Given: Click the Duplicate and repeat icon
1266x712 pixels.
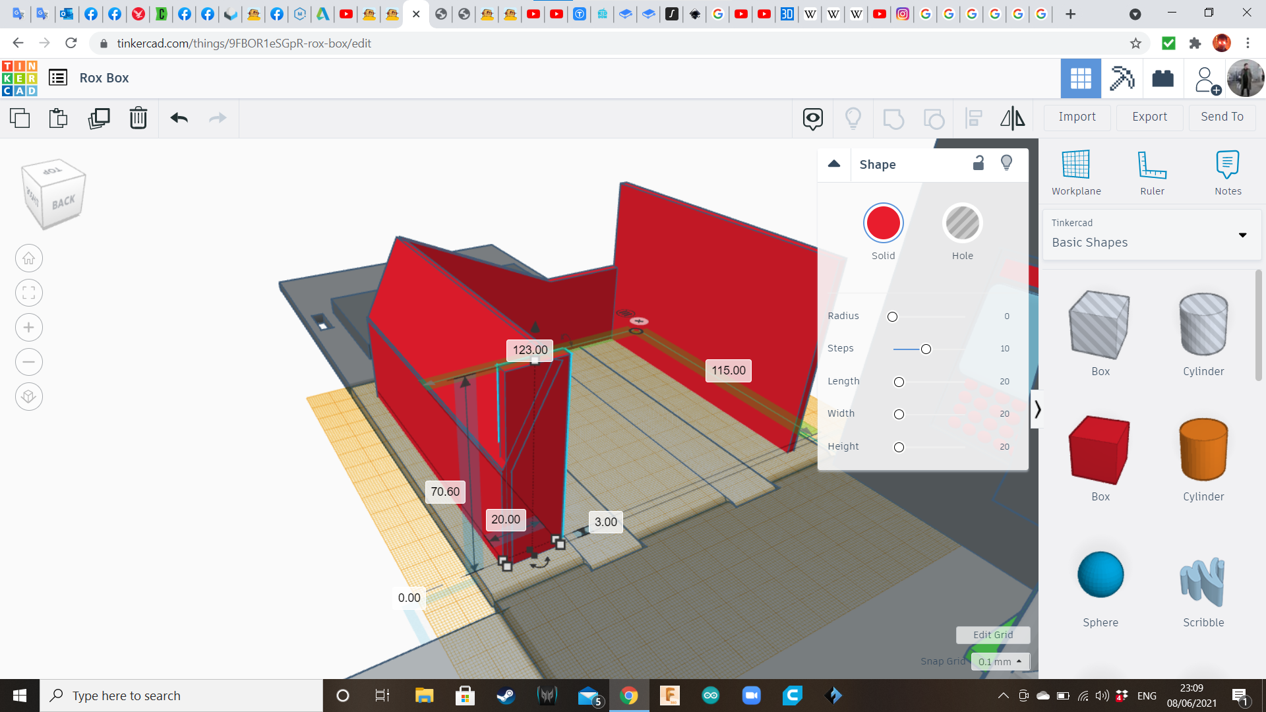Looking at the screenshot, I should click(99, 119).
